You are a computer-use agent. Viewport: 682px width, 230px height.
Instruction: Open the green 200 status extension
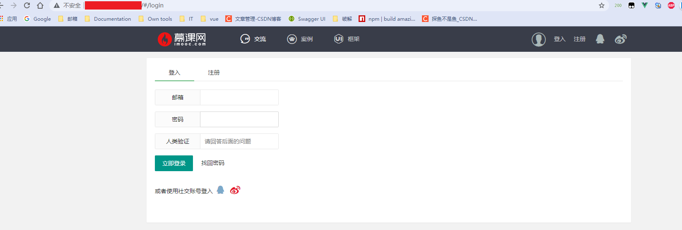[x=618, y=5]
